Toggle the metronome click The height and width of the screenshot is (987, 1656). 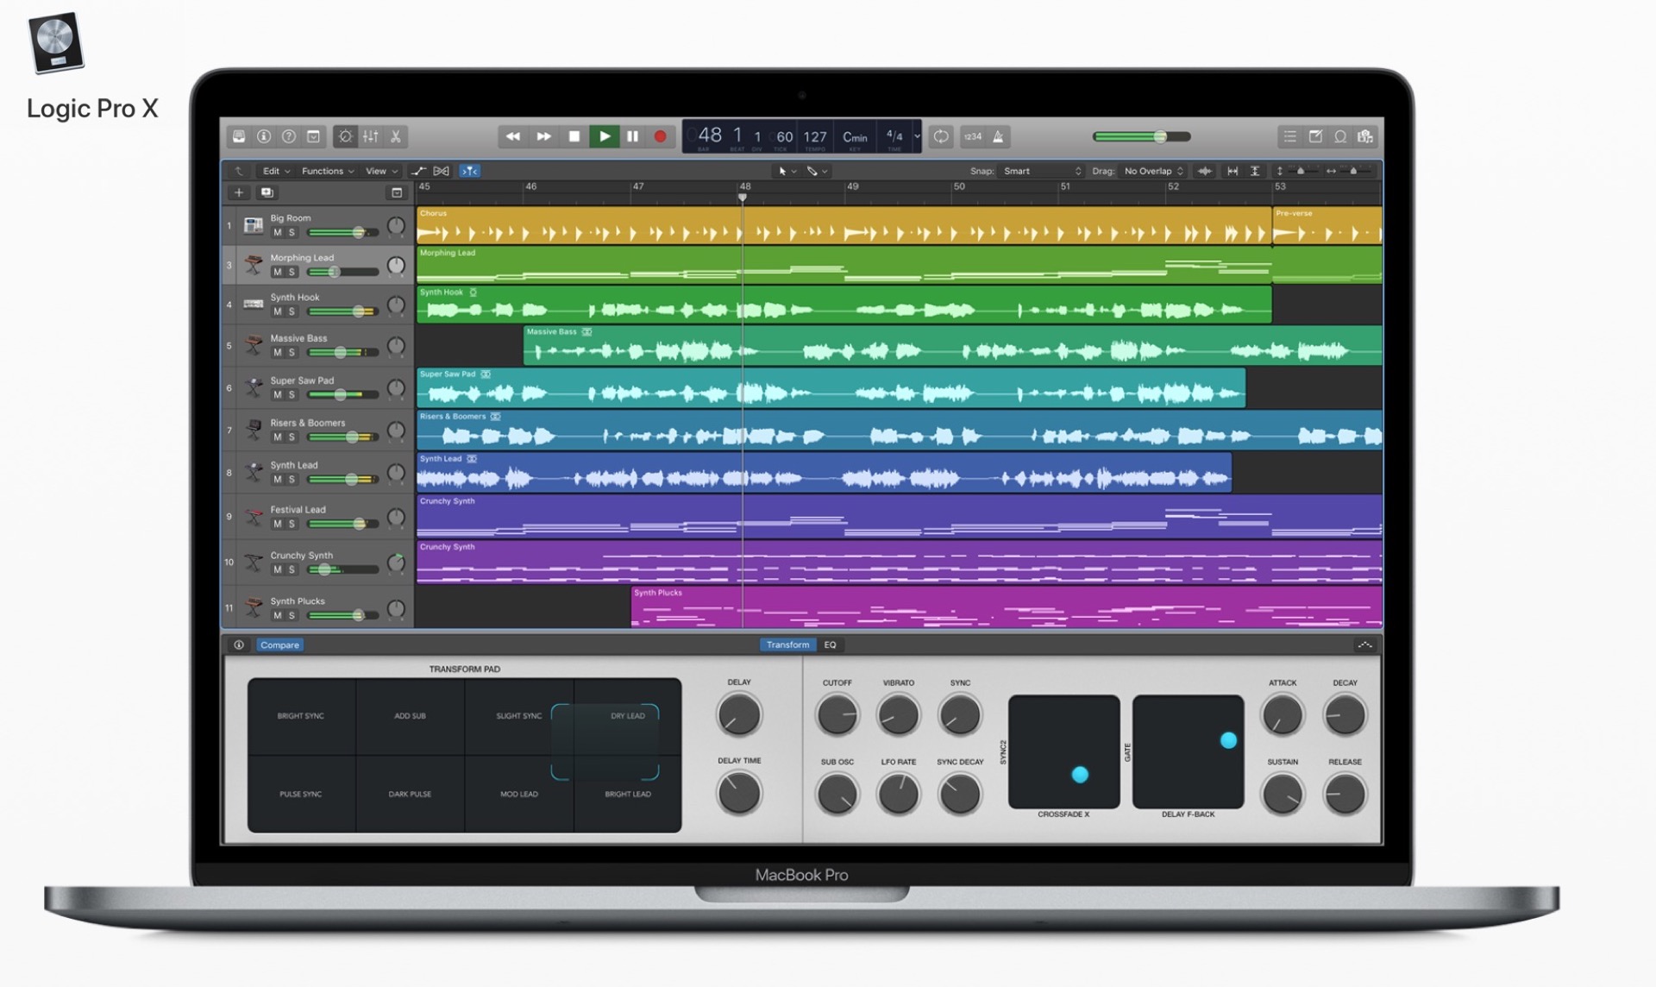pos(998,136)
